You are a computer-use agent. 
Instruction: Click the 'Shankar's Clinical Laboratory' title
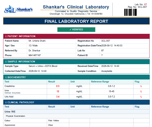(x=76, y=7)
